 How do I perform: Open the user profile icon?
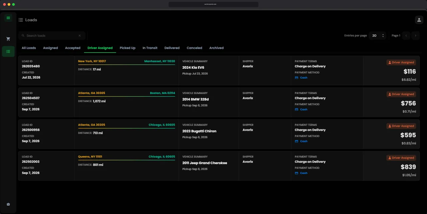point(419,20)
